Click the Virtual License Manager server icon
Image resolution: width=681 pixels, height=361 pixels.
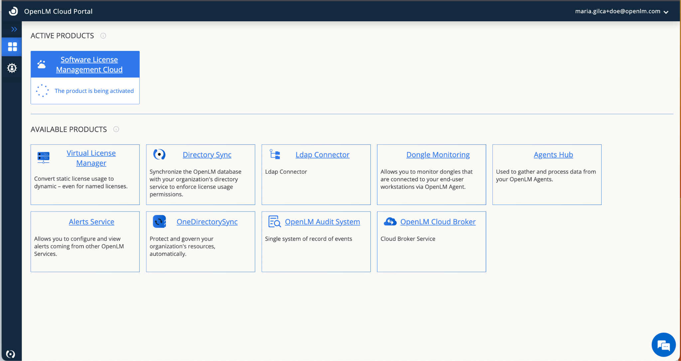(x=44, y=157)
